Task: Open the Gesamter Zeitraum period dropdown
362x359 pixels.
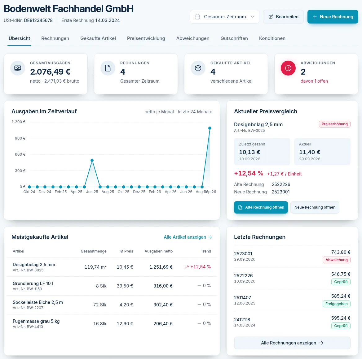Action: pos(225,17)
